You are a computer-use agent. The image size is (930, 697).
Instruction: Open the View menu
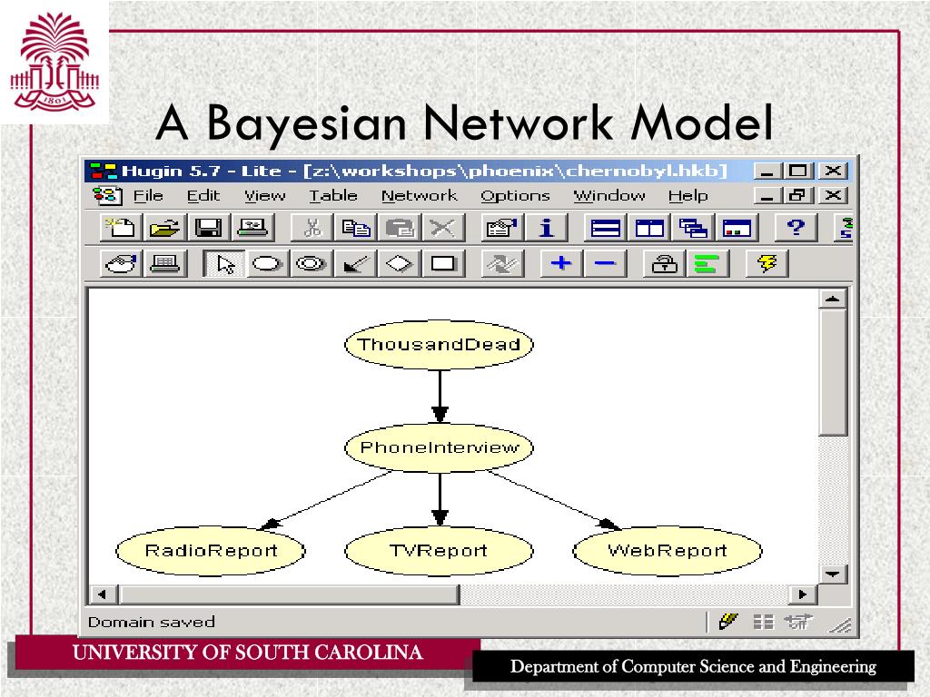coord(264,196)
